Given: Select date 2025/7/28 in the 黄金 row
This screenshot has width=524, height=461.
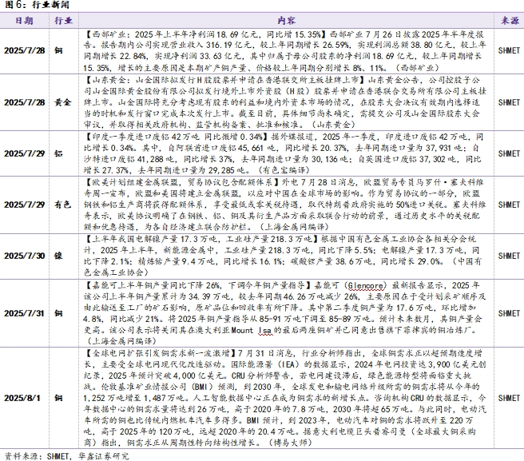Looking at the screenshot, I should (25, 102).
